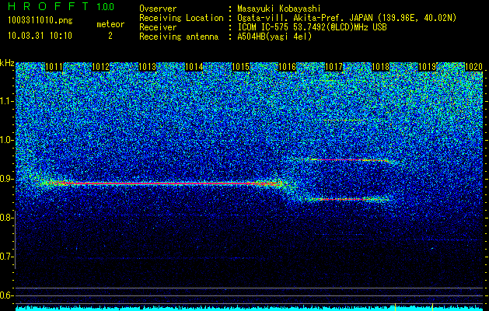
Task: Click the second yellow marker below 1019
Action: pyautogui.click(x=432, y=306)
